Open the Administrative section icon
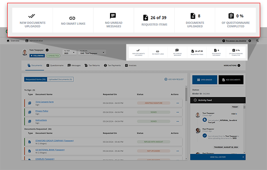Viewport: 267px width, 170px height. pos(27,41)
